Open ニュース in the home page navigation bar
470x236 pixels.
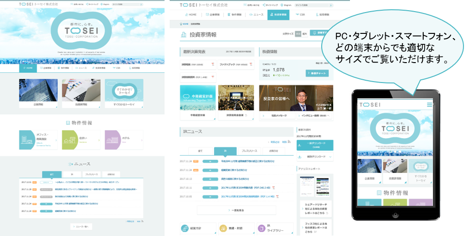click(81, 68)
